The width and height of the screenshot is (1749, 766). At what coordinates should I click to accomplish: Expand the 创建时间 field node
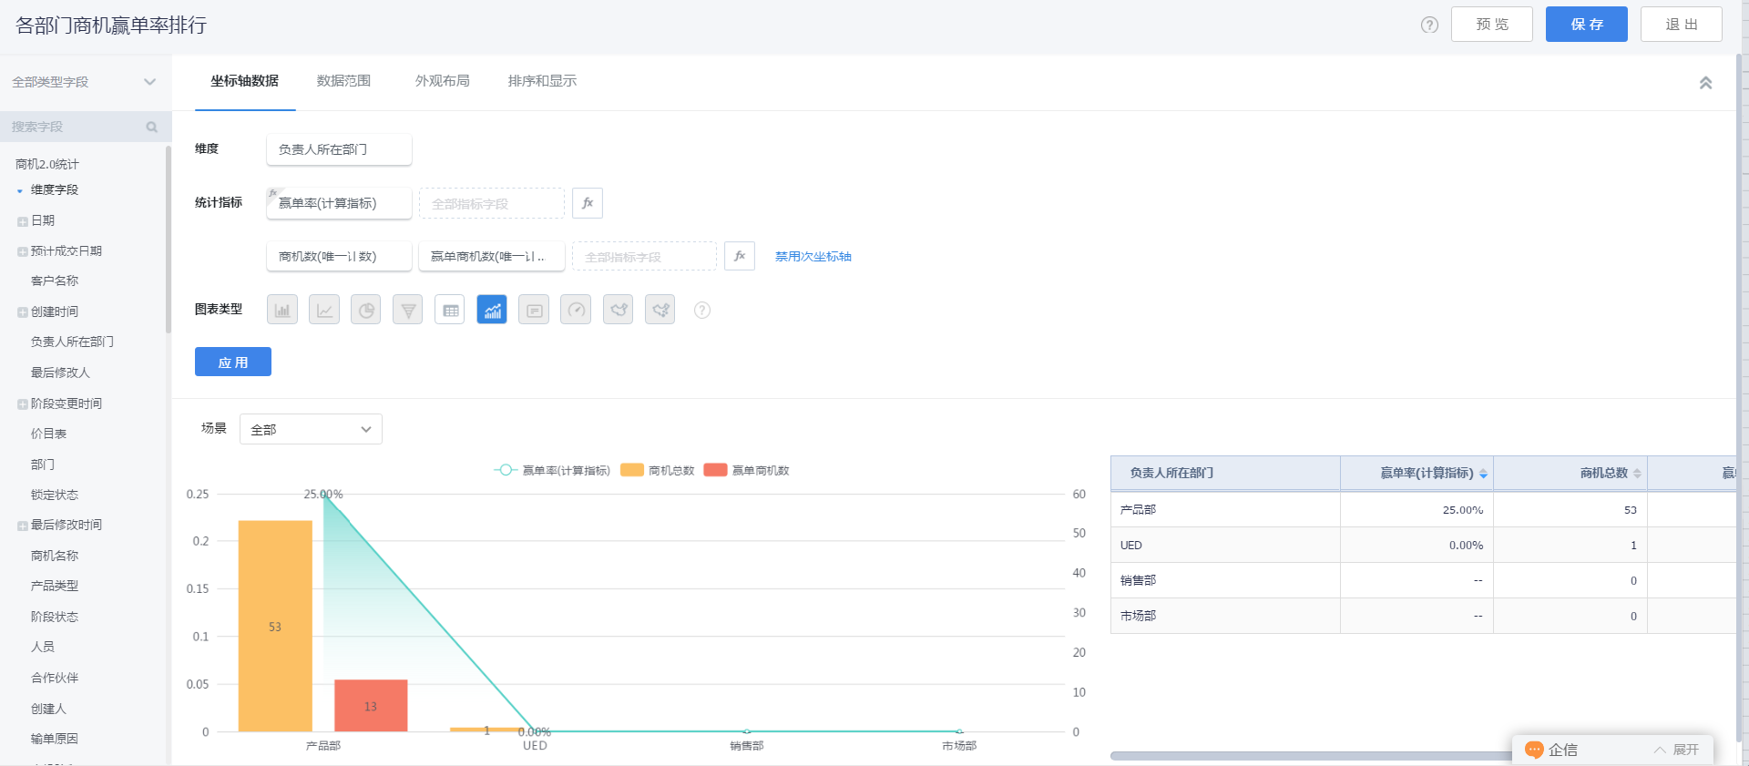[x=22, y=312]
